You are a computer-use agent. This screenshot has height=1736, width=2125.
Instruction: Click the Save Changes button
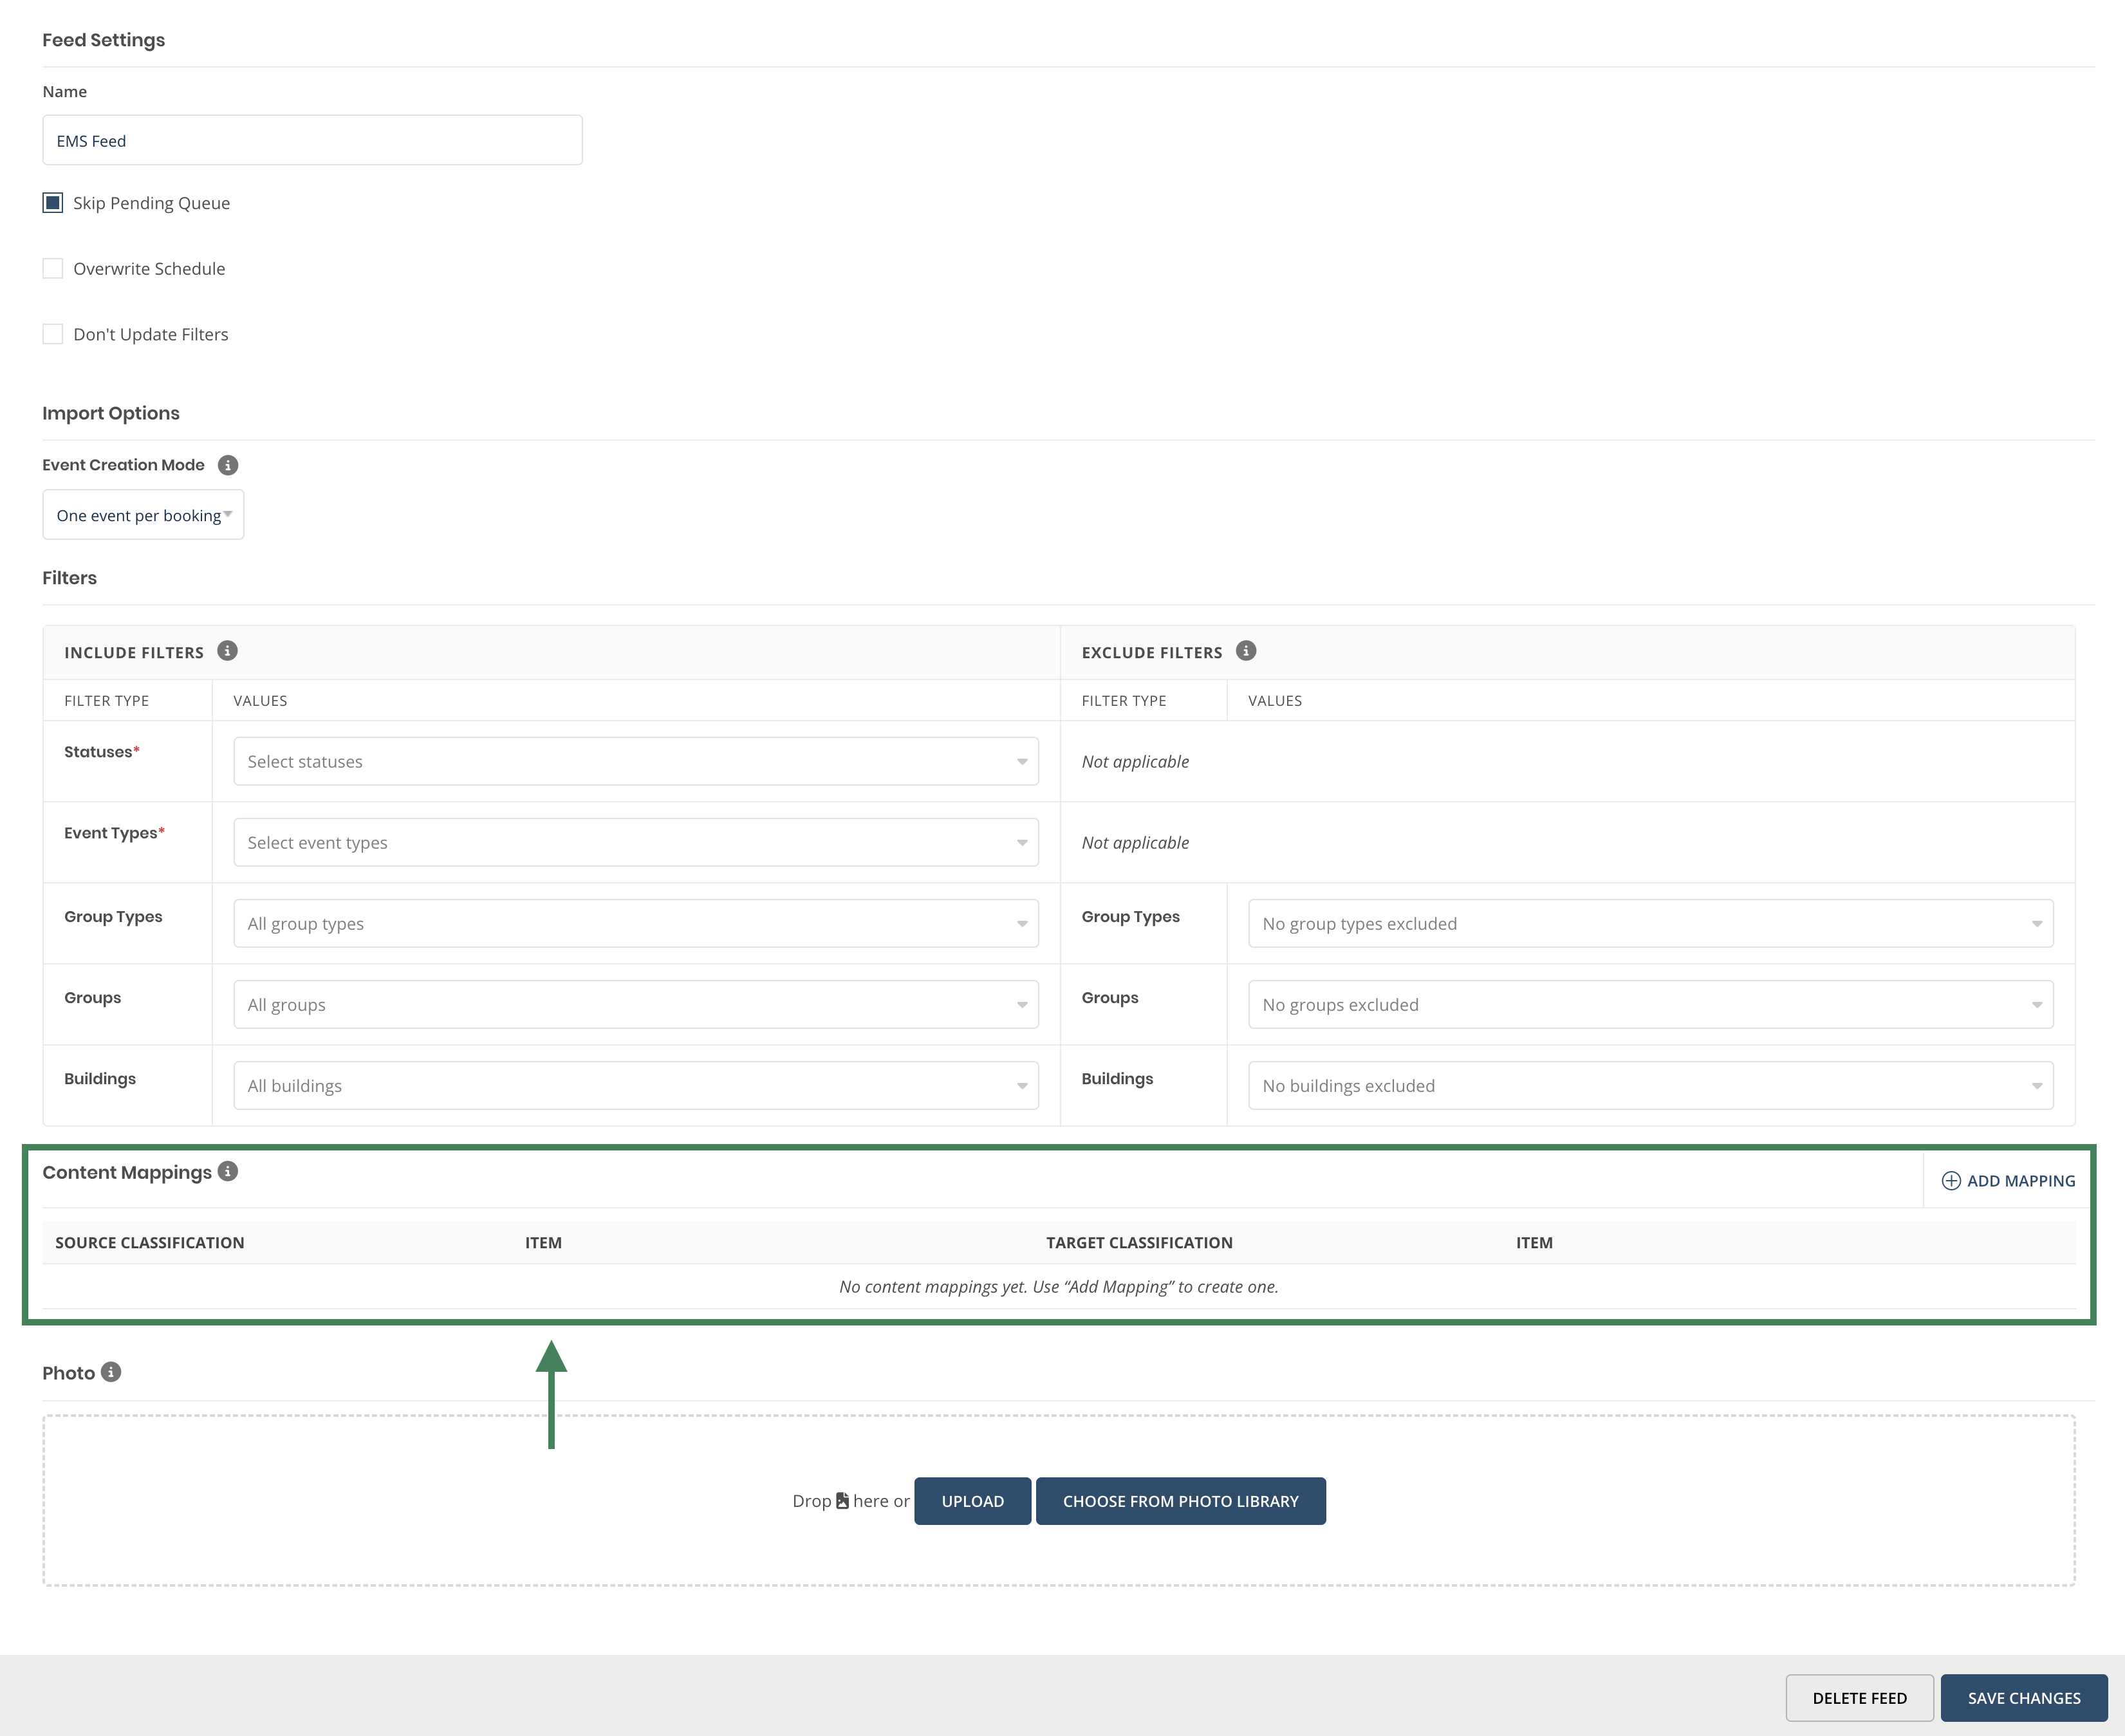2024,1698
